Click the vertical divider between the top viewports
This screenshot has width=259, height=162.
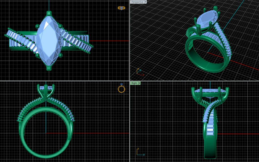129,39
